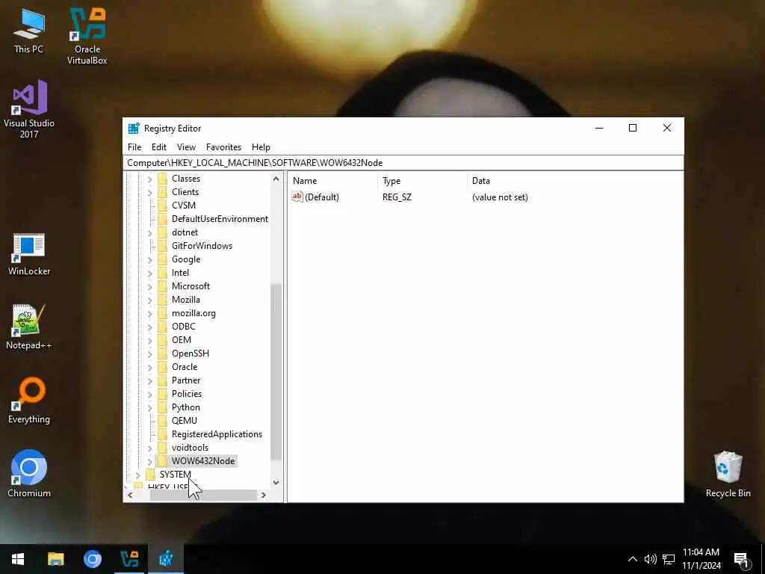
Task: Select Everything search desktop icon
Action: click(29, 401)
